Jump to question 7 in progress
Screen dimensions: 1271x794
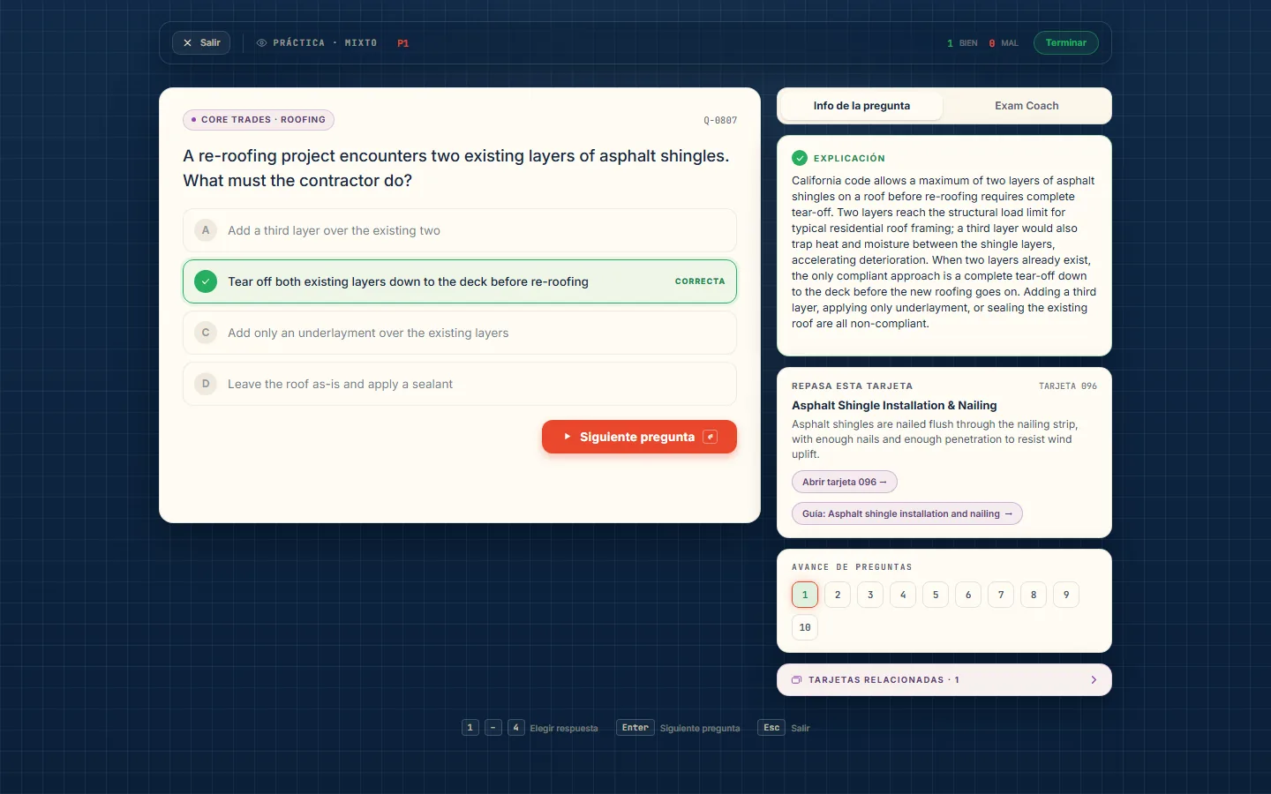(x=1001, y=595)
